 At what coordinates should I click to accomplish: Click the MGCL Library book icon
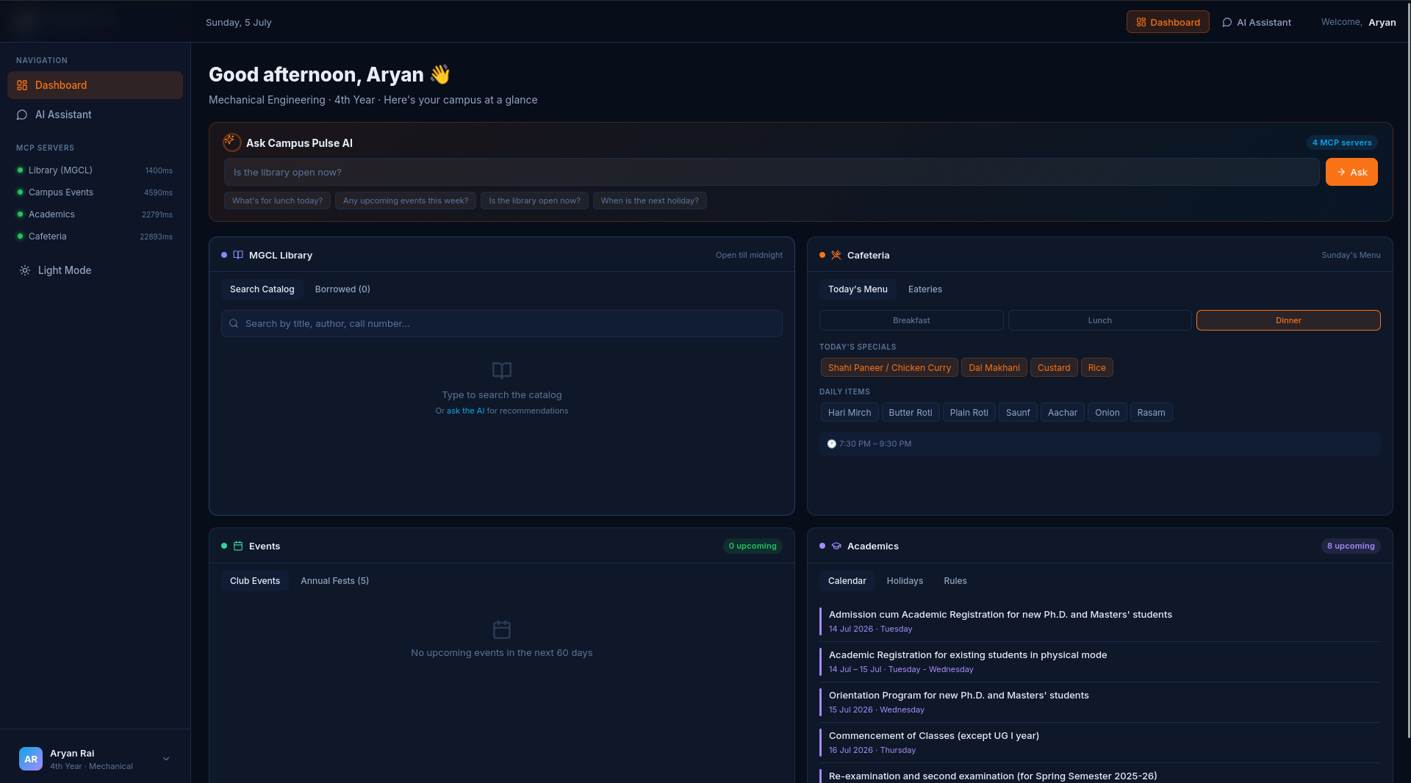pyautogui.click(x=238, y=255)
